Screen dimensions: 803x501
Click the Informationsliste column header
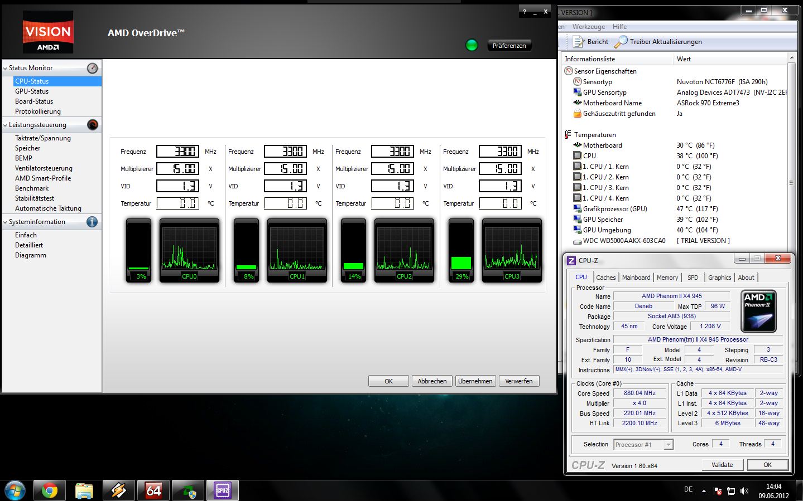618,59
